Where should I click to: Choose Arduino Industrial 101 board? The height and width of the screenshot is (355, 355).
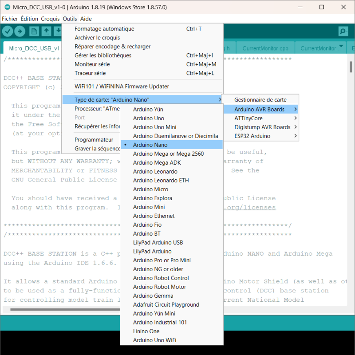pos(172,322)
